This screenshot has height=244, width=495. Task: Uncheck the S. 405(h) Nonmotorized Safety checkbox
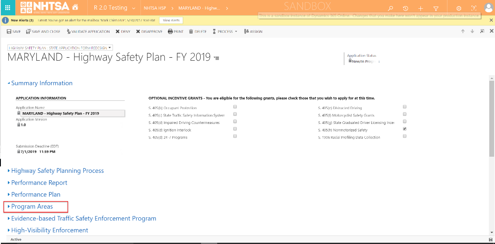(405, 129)
